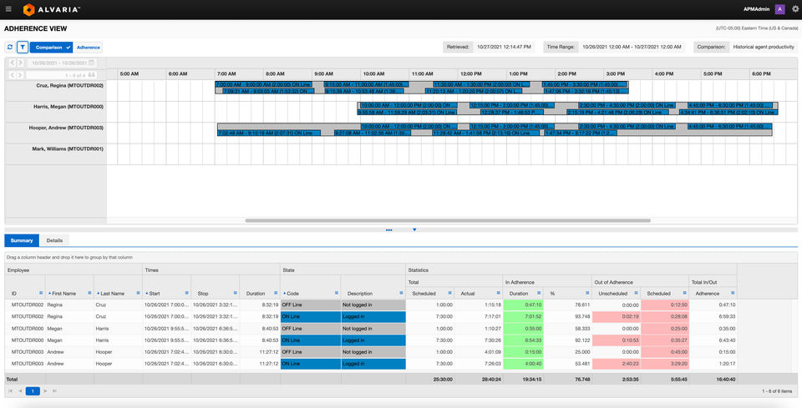Open Unscheduled column filter menu
Image resolution: width=802 pixels, height=408 pixels.
click(637, 293)
